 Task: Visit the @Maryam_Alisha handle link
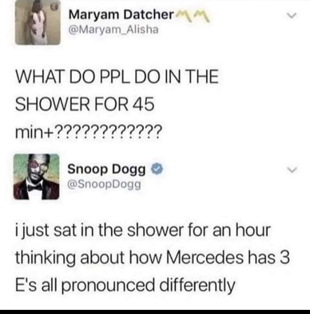click(114, 30)
